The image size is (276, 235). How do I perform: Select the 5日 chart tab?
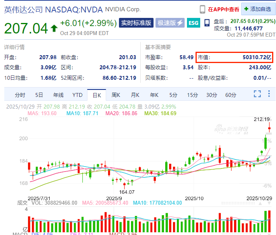(x=39, y=95)
